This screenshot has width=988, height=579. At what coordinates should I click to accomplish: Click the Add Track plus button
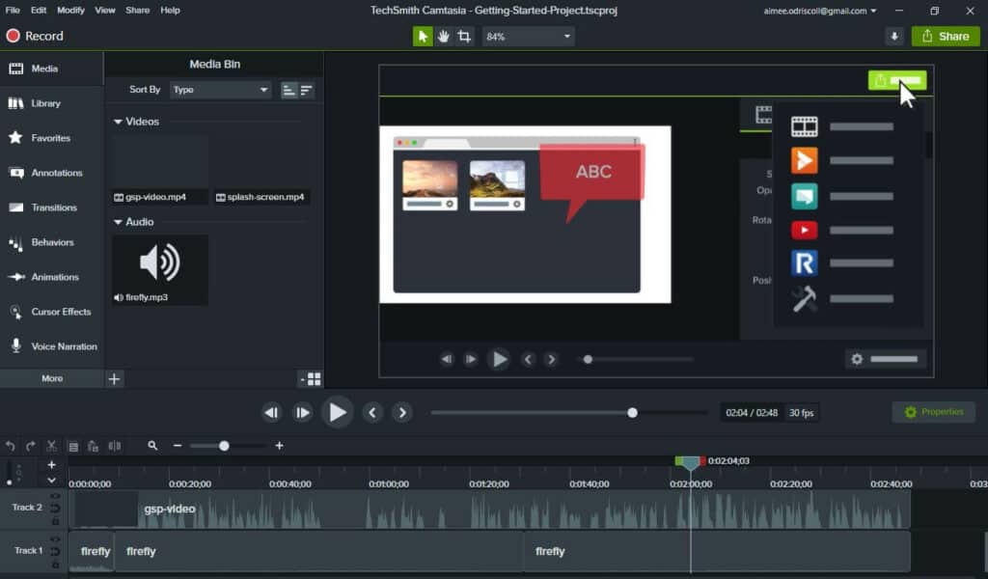tap(52, 465)
